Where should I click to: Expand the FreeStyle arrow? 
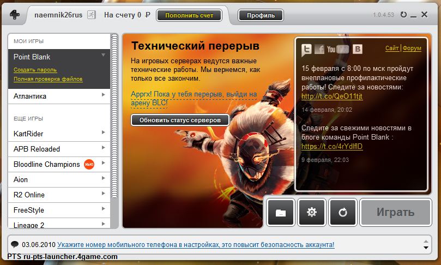tap(103, 208)
